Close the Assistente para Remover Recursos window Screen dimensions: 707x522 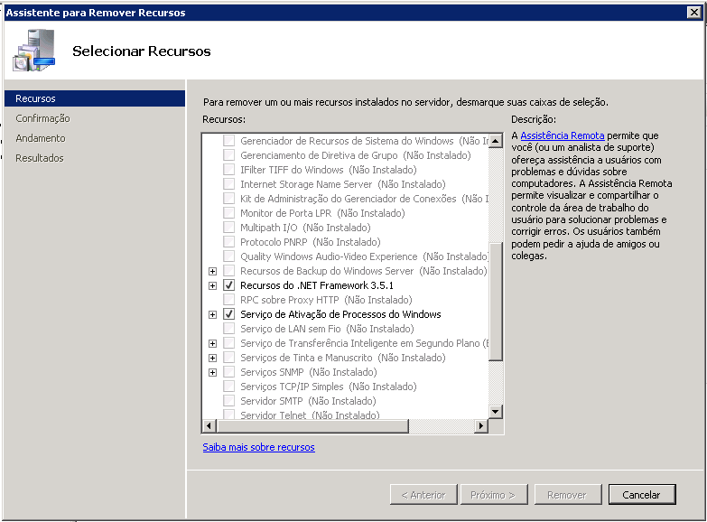pos(694,12)
